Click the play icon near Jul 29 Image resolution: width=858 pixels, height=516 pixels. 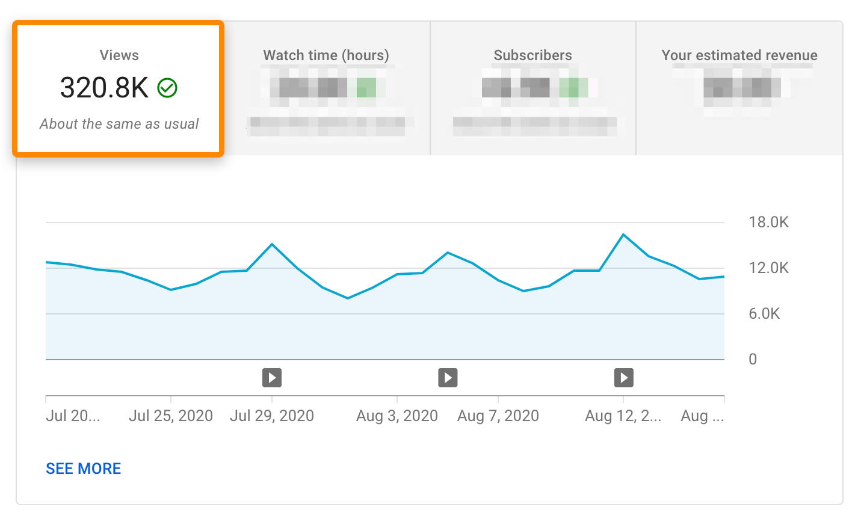pyautogui.click(x=272, y=378)
